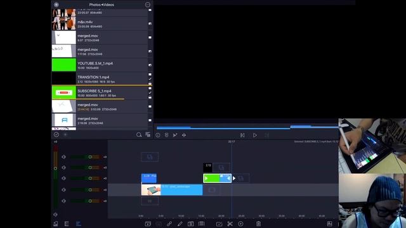Click add clip to timeline icon

[x=148, y=224]
